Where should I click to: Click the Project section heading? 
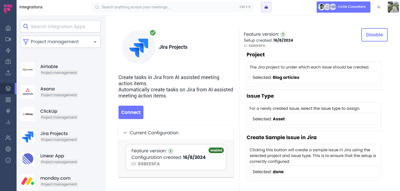255,55
